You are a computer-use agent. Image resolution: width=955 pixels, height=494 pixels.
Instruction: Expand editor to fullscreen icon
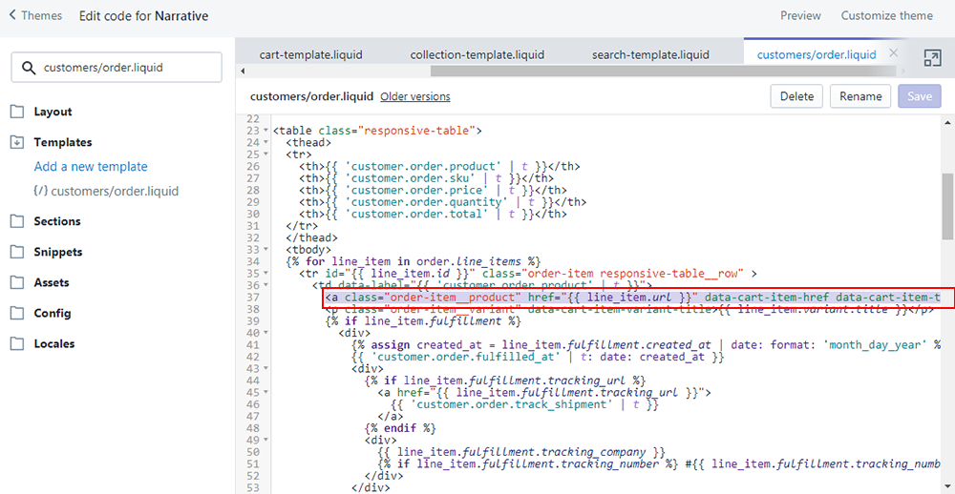[932, 58]
